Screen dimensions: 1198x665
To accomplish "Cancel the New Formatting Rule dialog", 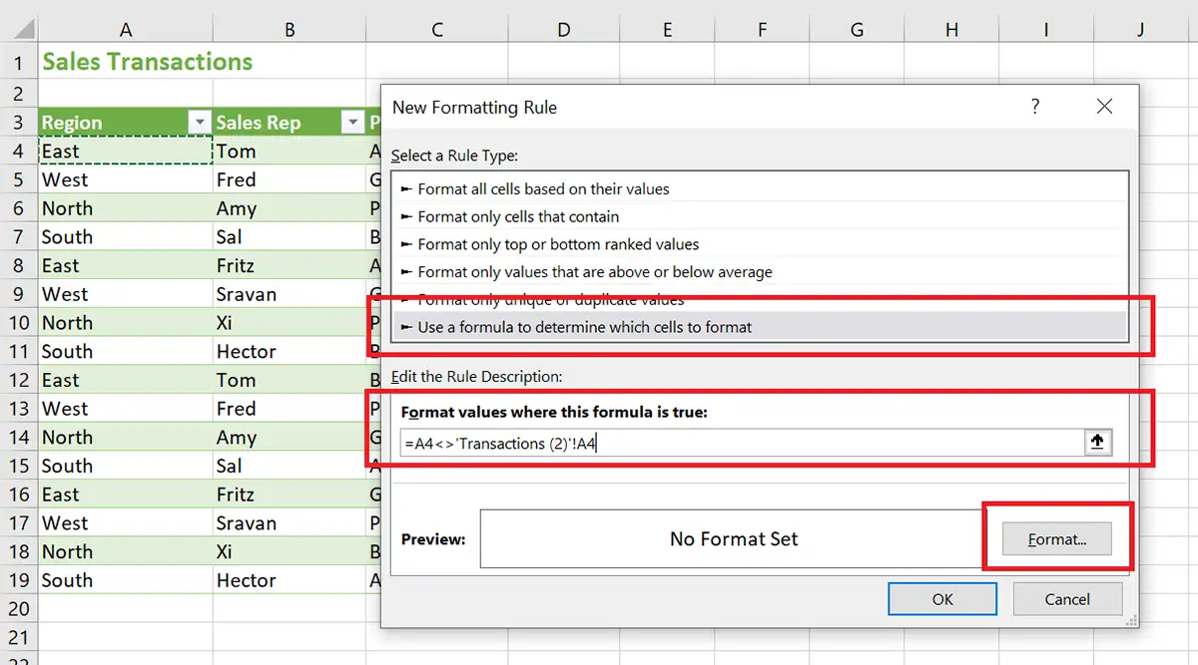I will (1067, 599).
